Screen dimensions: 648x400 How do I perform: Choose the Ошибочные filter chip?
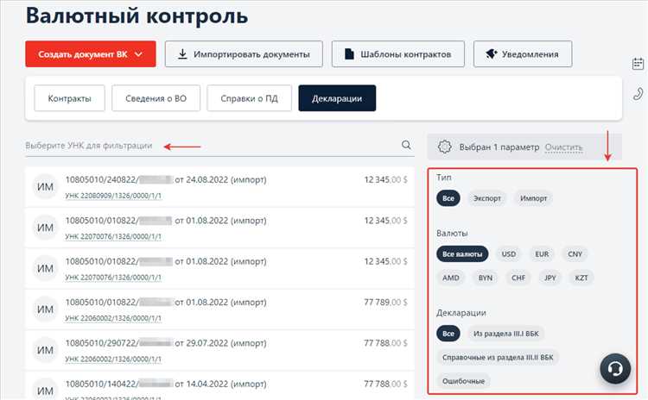464,381
